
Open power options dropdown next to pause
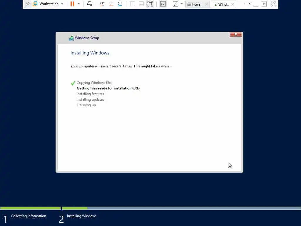point(78,4)
